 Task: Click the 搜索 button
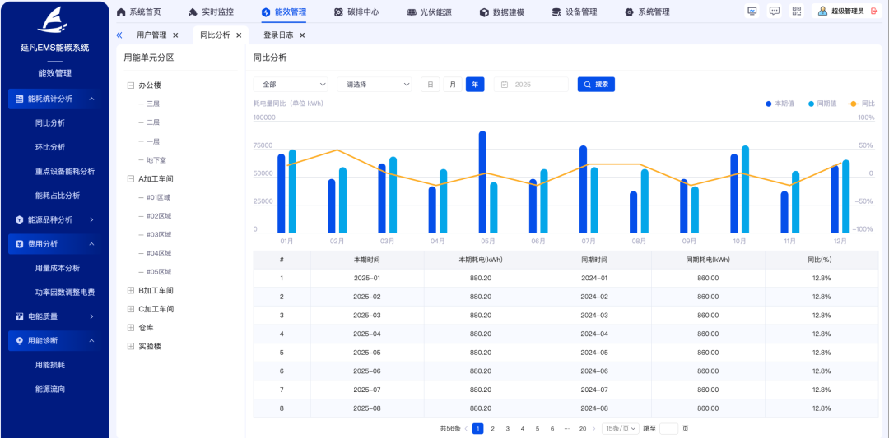pos(596,85)
